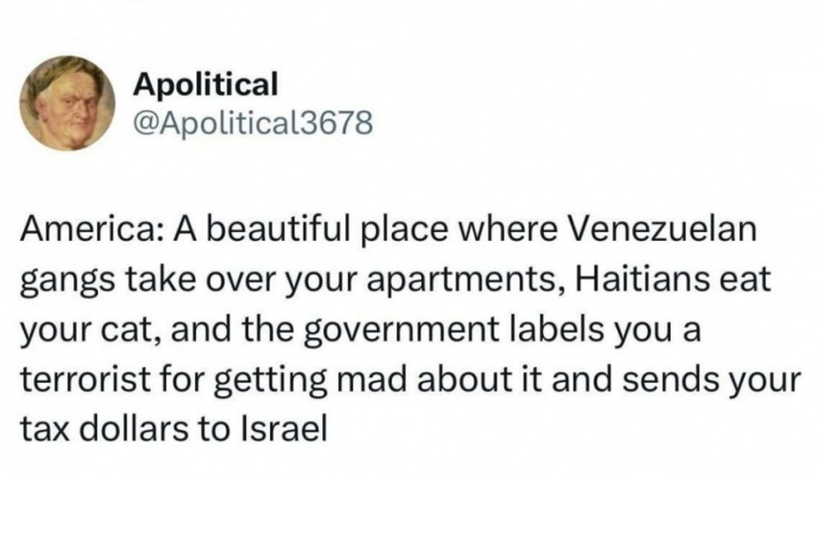
Task: Click the Apolitical profile avatar picture
Action: (67, 103)
